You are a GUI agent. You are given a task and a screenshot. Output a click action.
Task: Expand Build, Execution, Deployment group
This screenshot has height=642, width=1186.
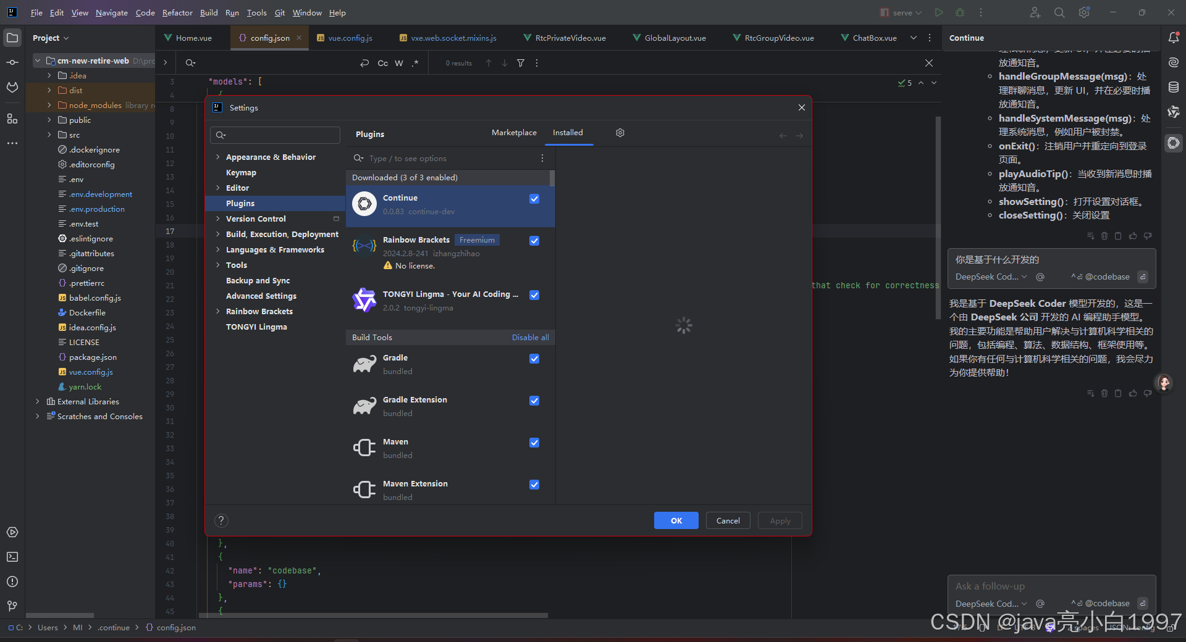217,235
